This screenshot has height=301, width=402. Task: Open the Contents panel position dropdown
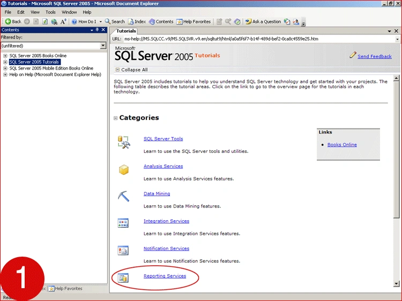92,30
